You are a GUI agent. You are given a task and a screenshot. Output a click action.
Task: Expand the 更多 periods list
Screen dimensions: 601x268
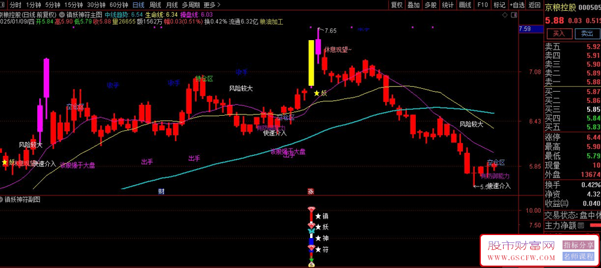point(212,5)
